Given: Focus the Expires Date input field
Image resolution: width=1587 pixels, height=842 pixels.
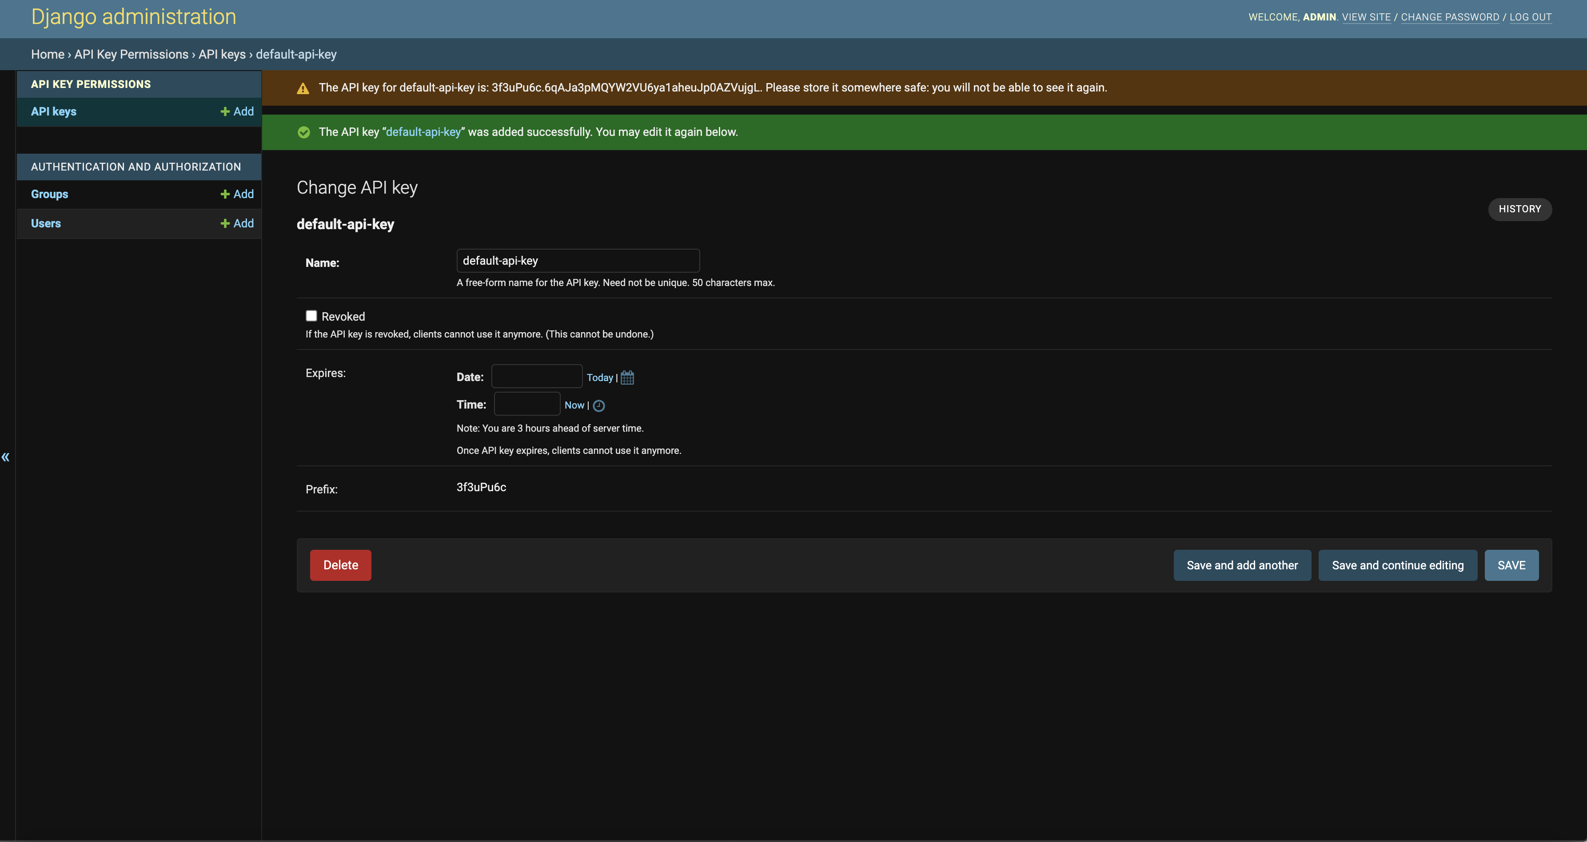Looking at the screenshot, I should [536, 376].
